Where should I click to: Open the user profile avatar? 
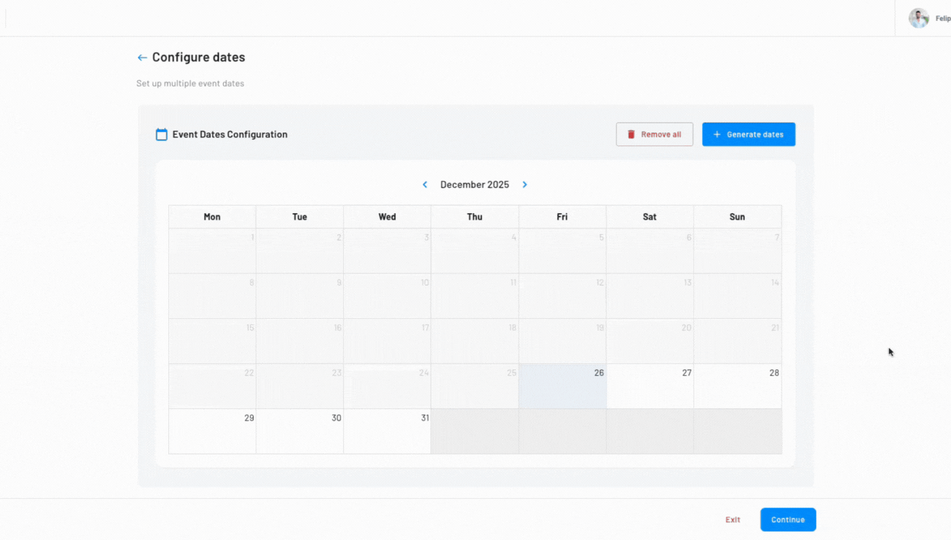click(918, 18)
